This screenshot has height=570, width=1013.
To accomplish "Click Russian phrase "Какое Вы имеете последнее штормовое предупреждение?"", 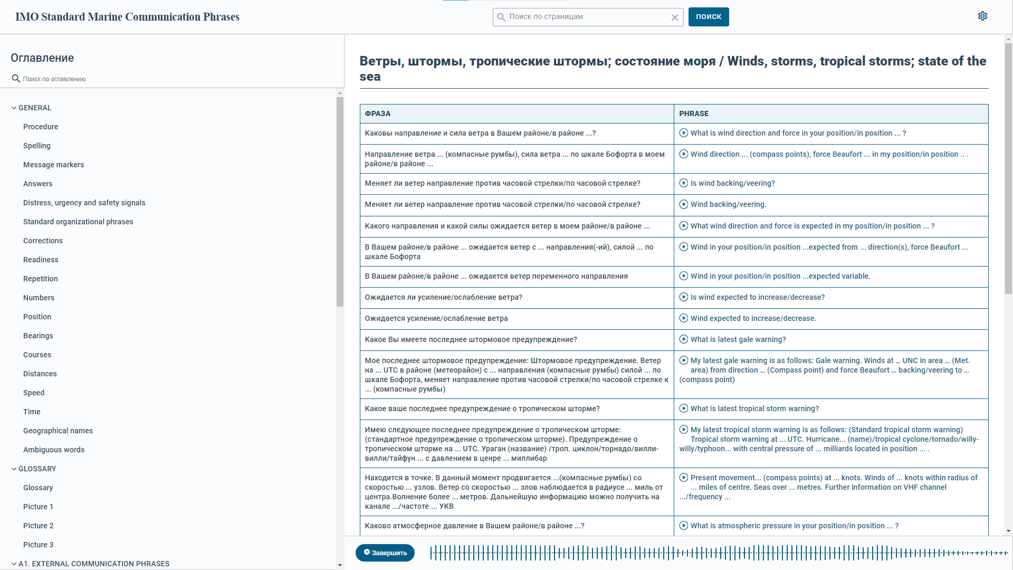I will click(x=471, y=339).
